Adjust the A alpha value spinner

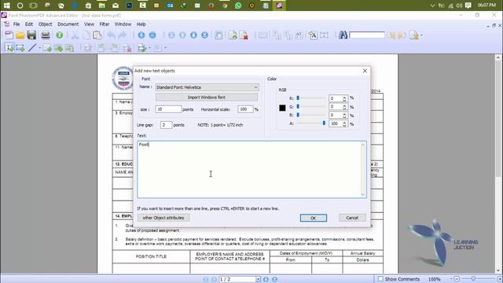tap(344, 123)
